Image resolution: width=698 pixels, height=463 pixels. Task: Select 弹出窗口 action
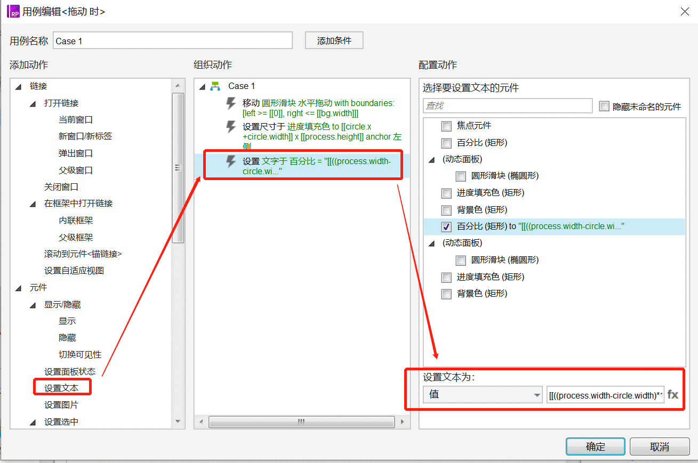pos(75,153)
